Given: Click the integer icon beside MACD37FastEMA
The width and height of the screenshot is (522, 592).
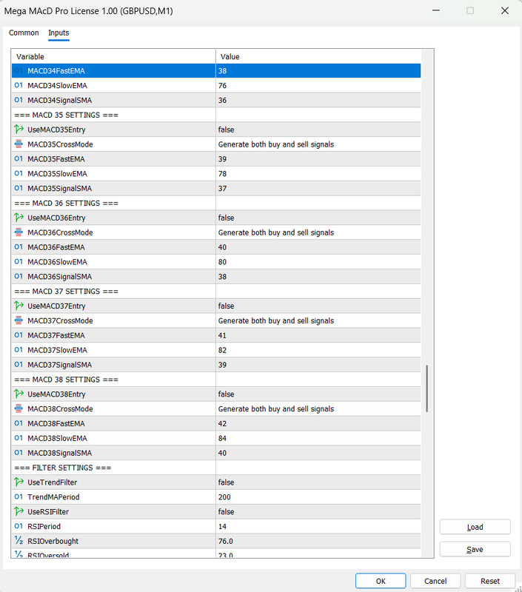Looking at the screenshot, I should (19, 335).
